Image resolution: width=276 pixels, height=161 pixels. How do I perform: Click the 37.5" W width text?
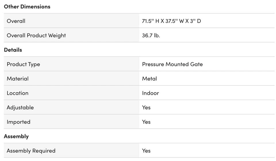tap(175, 21)
